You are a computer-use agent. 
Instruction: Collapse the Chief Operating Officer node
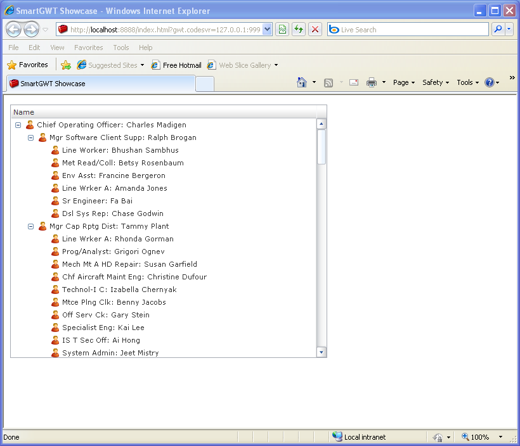pyautogui.click(x=18, y=125)
